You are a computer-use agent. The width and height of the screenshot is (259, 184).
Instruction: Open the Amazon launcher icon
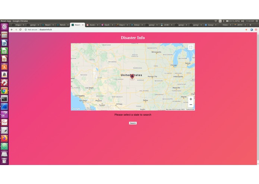(4, 74)
